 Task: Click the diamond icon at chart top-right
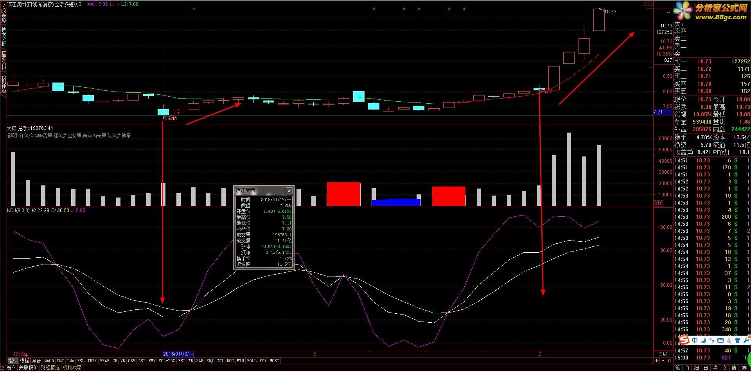645,4
